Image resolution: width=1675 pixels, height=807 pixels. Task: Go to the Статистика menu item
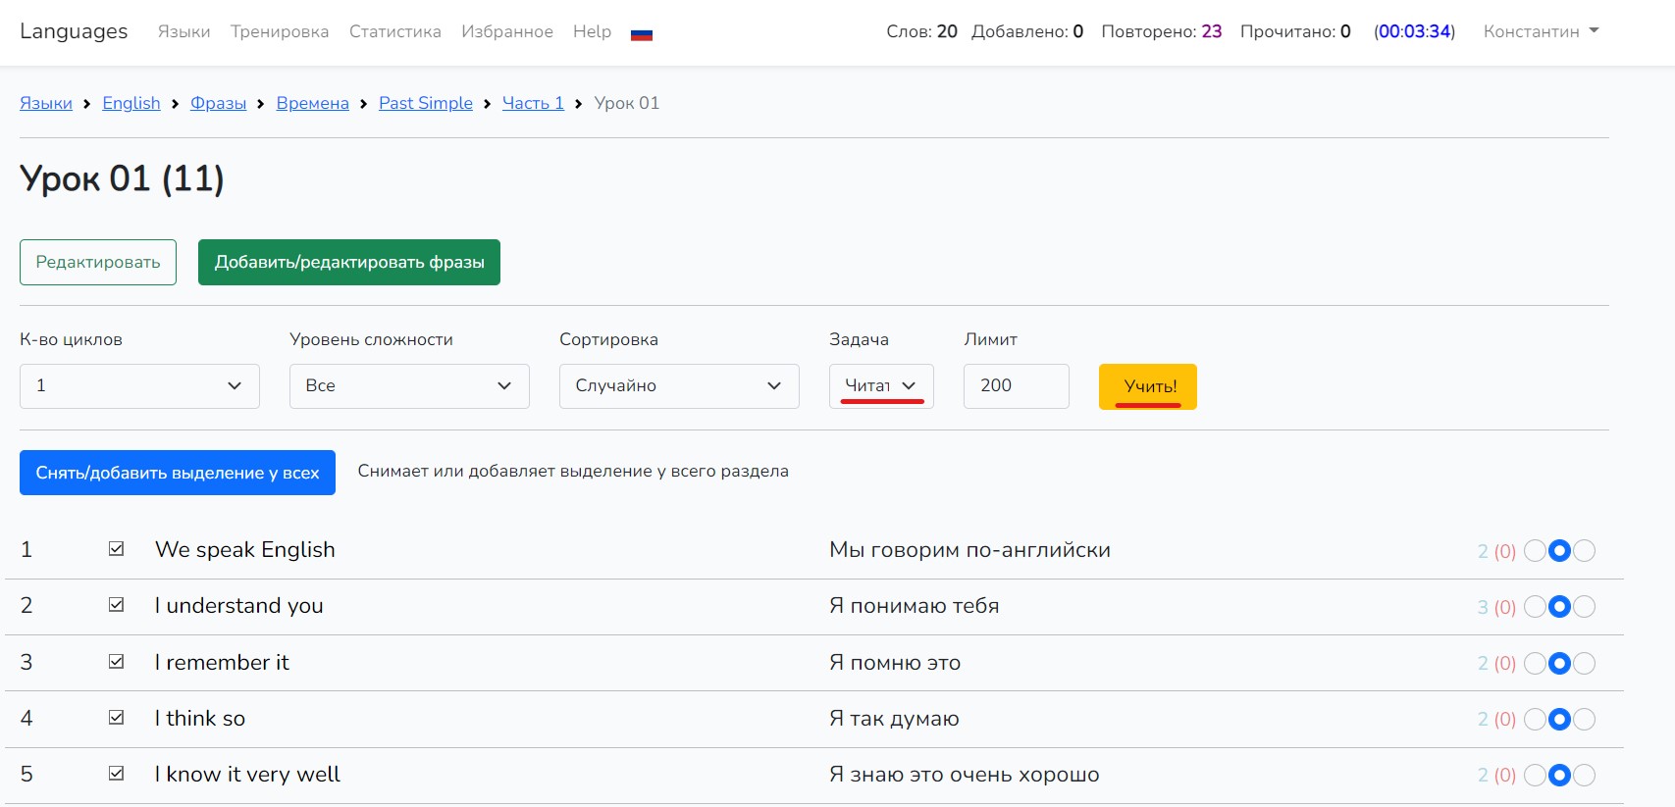[394, 31]
